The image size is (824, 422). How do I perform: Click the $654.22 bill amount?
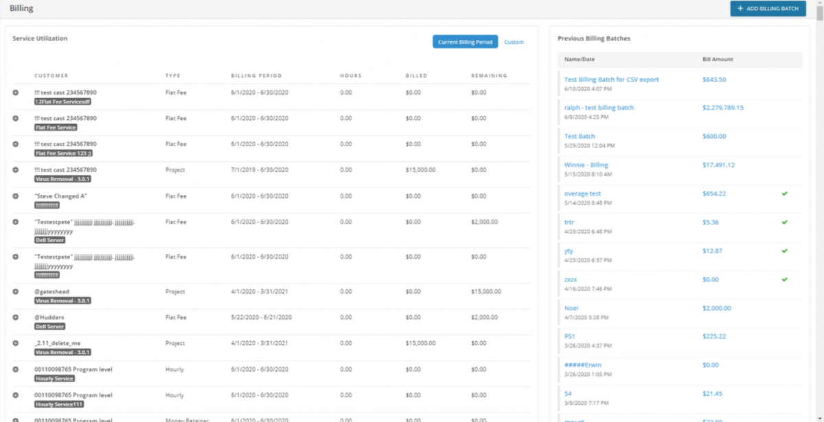point(714,194)
